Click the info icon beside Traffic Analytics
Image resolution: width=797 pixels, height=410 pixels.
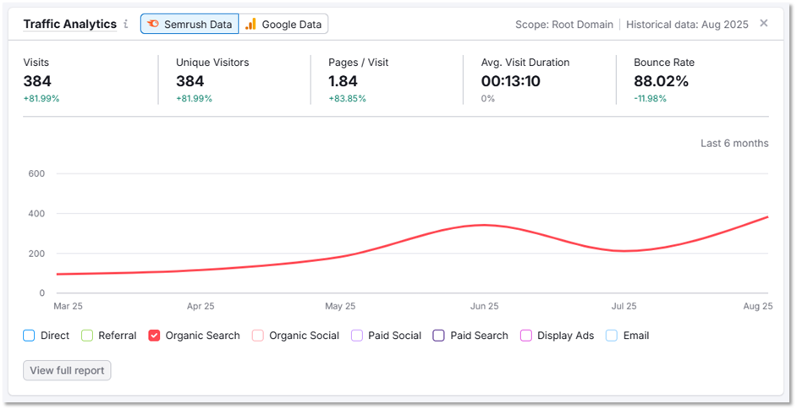tap(126, 25)
